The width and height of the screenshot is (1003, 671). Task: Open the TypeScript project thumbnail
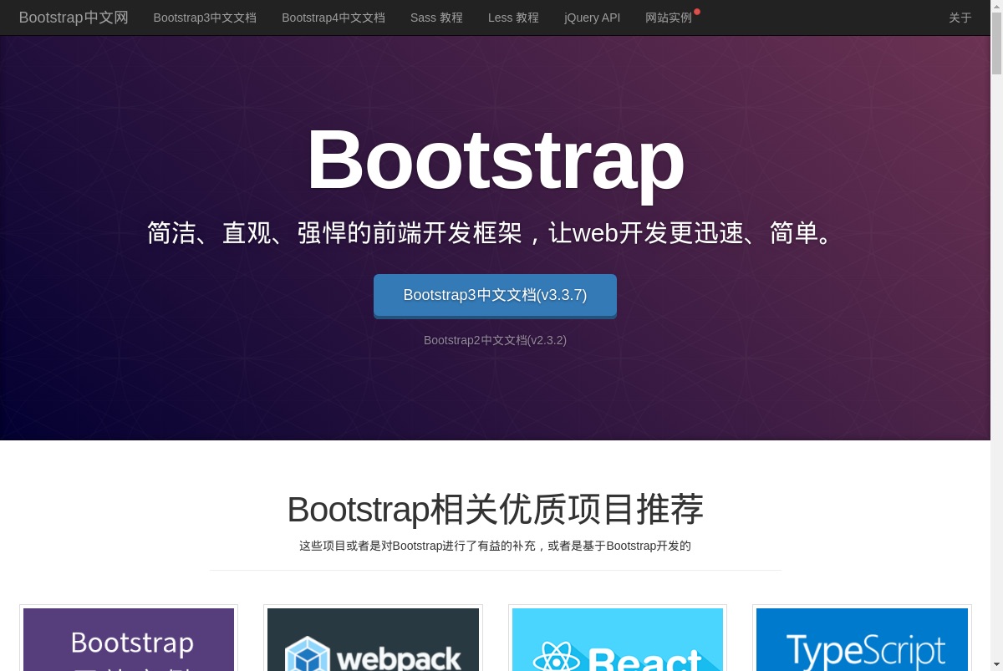tap(862, 639)
